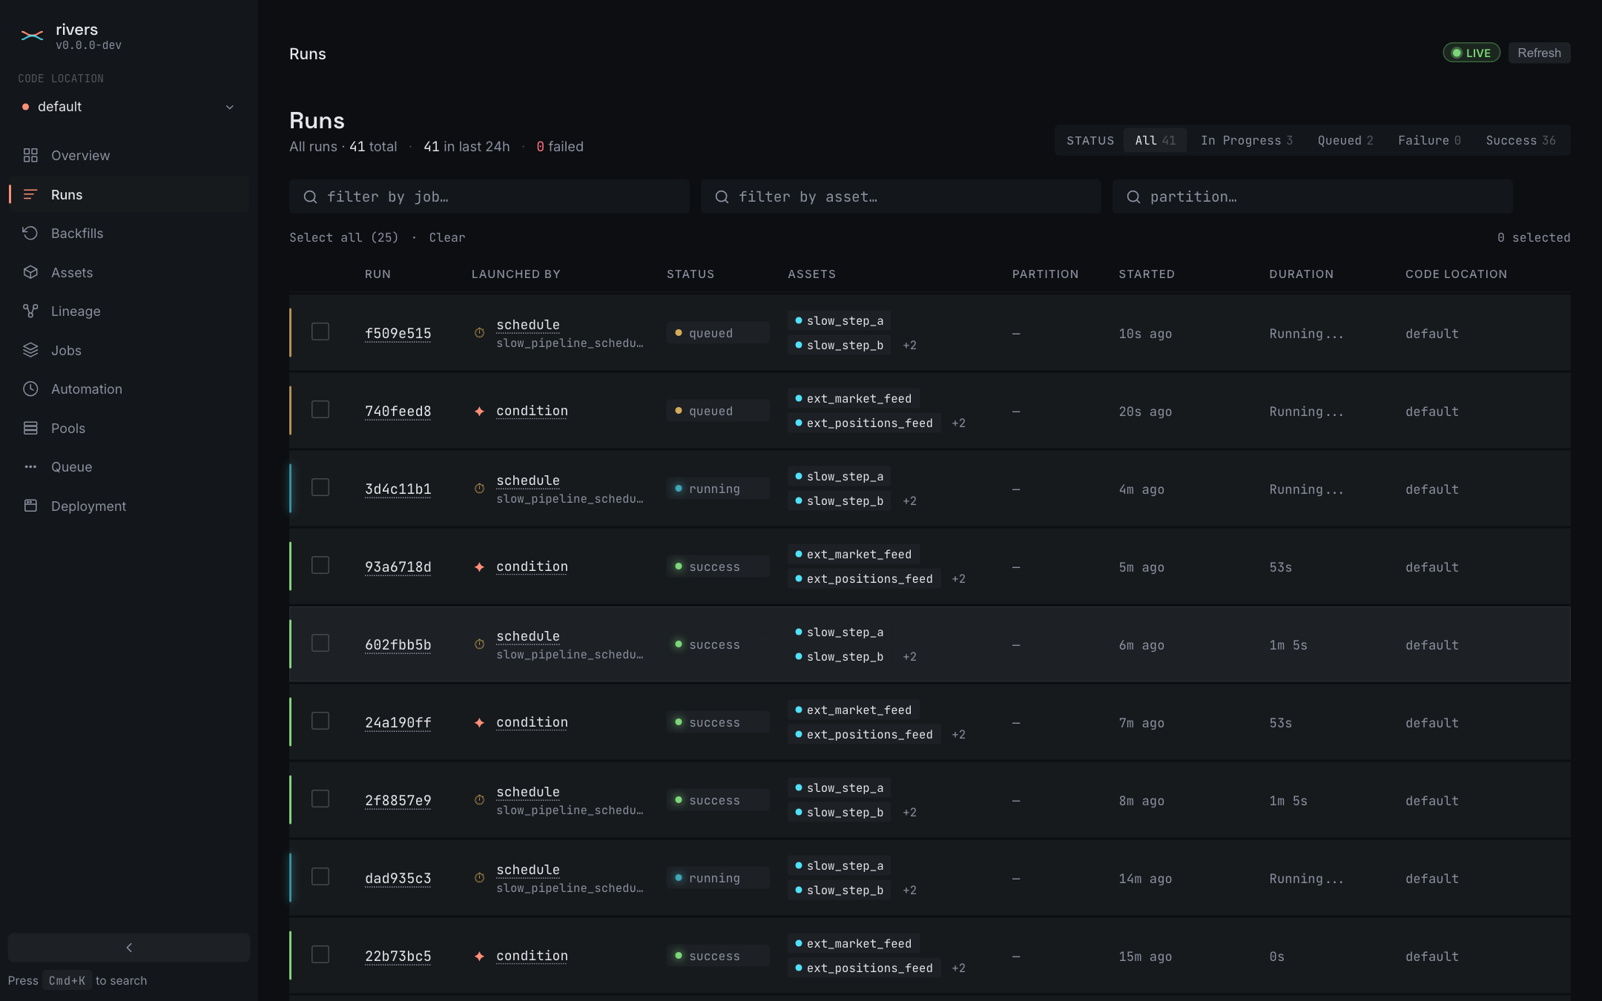
Task: Click the Refresh button
Action: tap(1539, 53)
